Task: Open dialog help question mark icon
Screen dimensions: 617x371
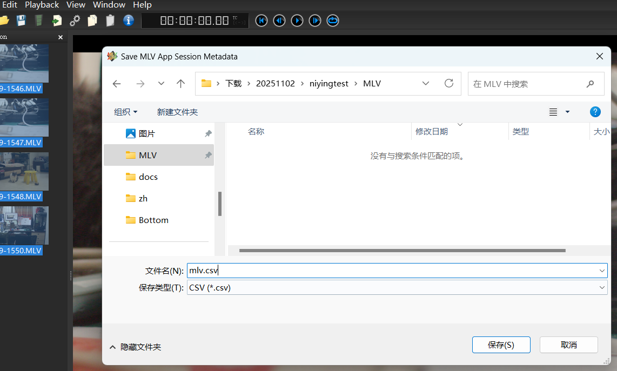Action: click(595, 112)
